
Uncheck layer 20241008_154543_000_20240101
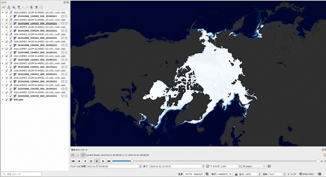[11, 16]
